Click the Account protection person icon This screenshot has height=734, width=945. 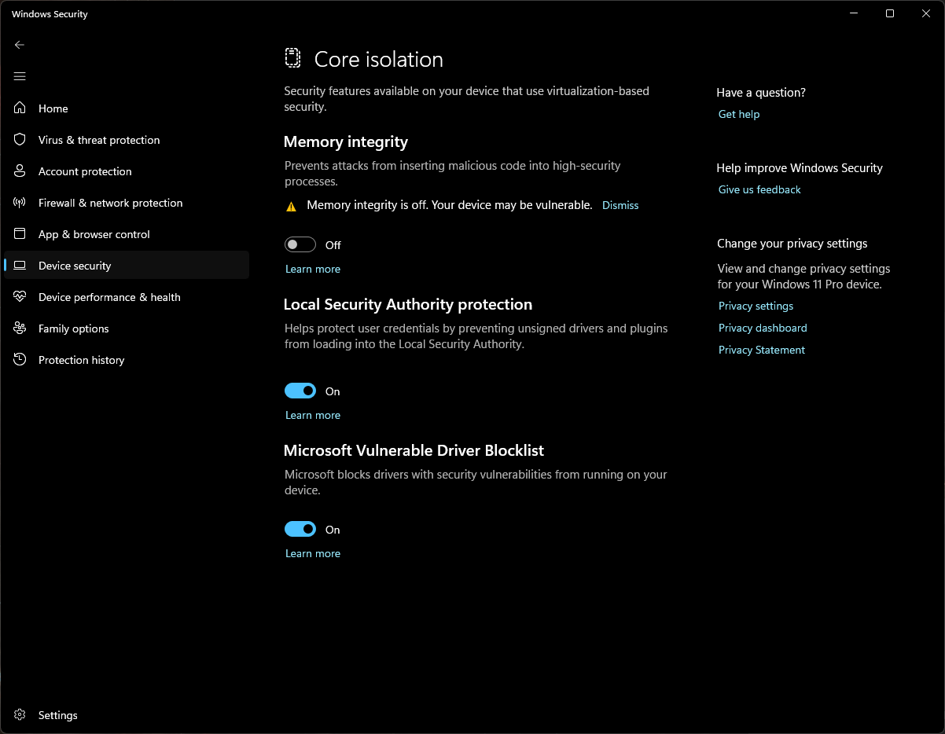[20, 171]
